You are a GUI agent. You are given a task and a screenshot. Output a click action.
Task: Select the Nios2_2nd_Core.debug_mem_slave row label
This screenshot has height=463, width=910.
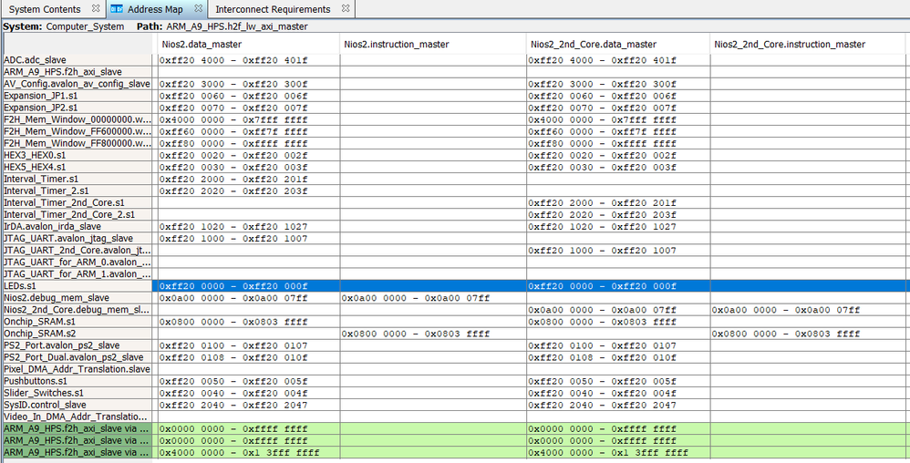click(x=78, y=310)
